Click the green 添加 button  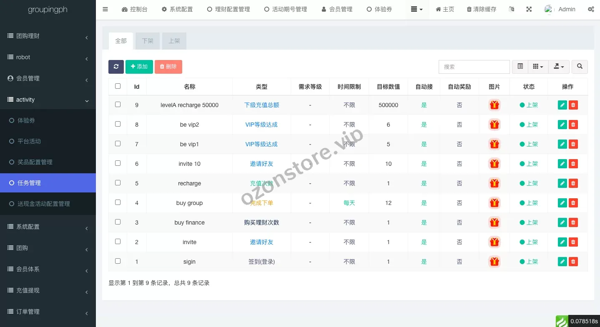tap(139, 67)
